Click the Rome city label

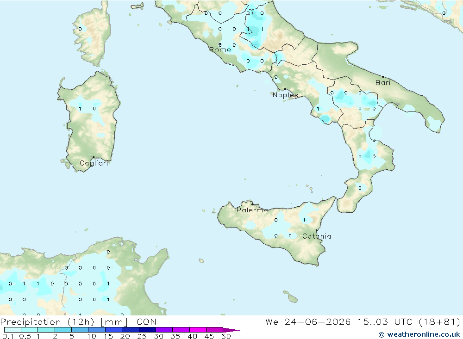[220, 50]
